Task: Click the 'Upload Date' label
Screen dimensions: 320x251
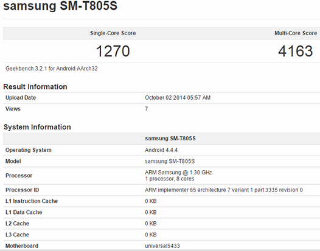Action: (x=21, y=98)
